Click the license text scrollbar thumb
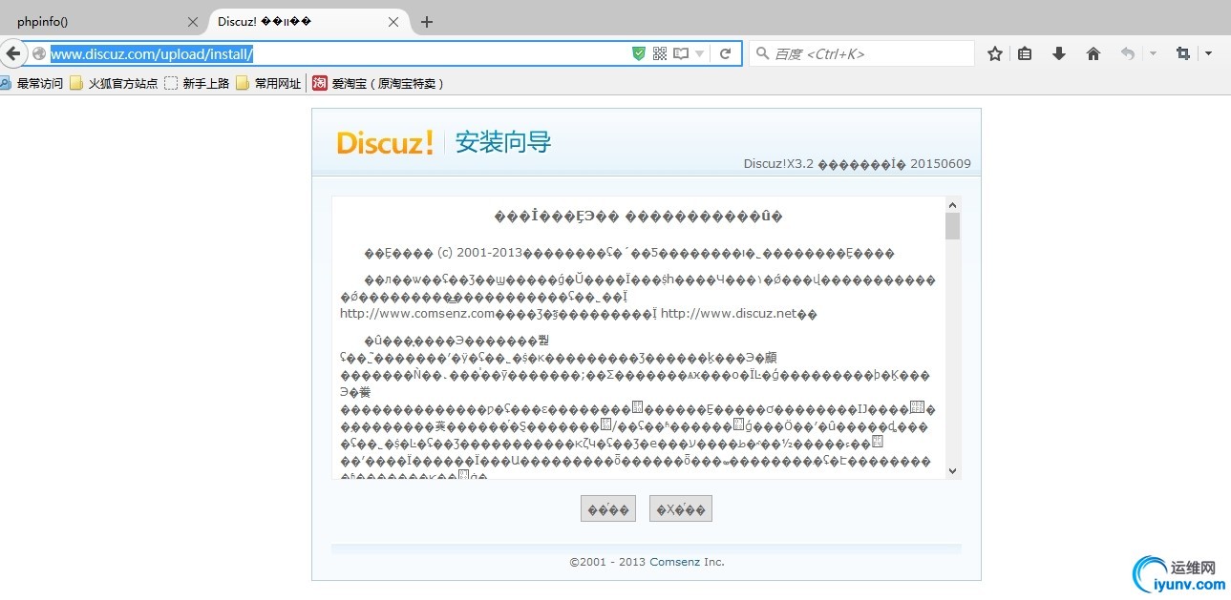This screenshot has width=1231, height=600. pyautogui.click(x=952, y=226)
